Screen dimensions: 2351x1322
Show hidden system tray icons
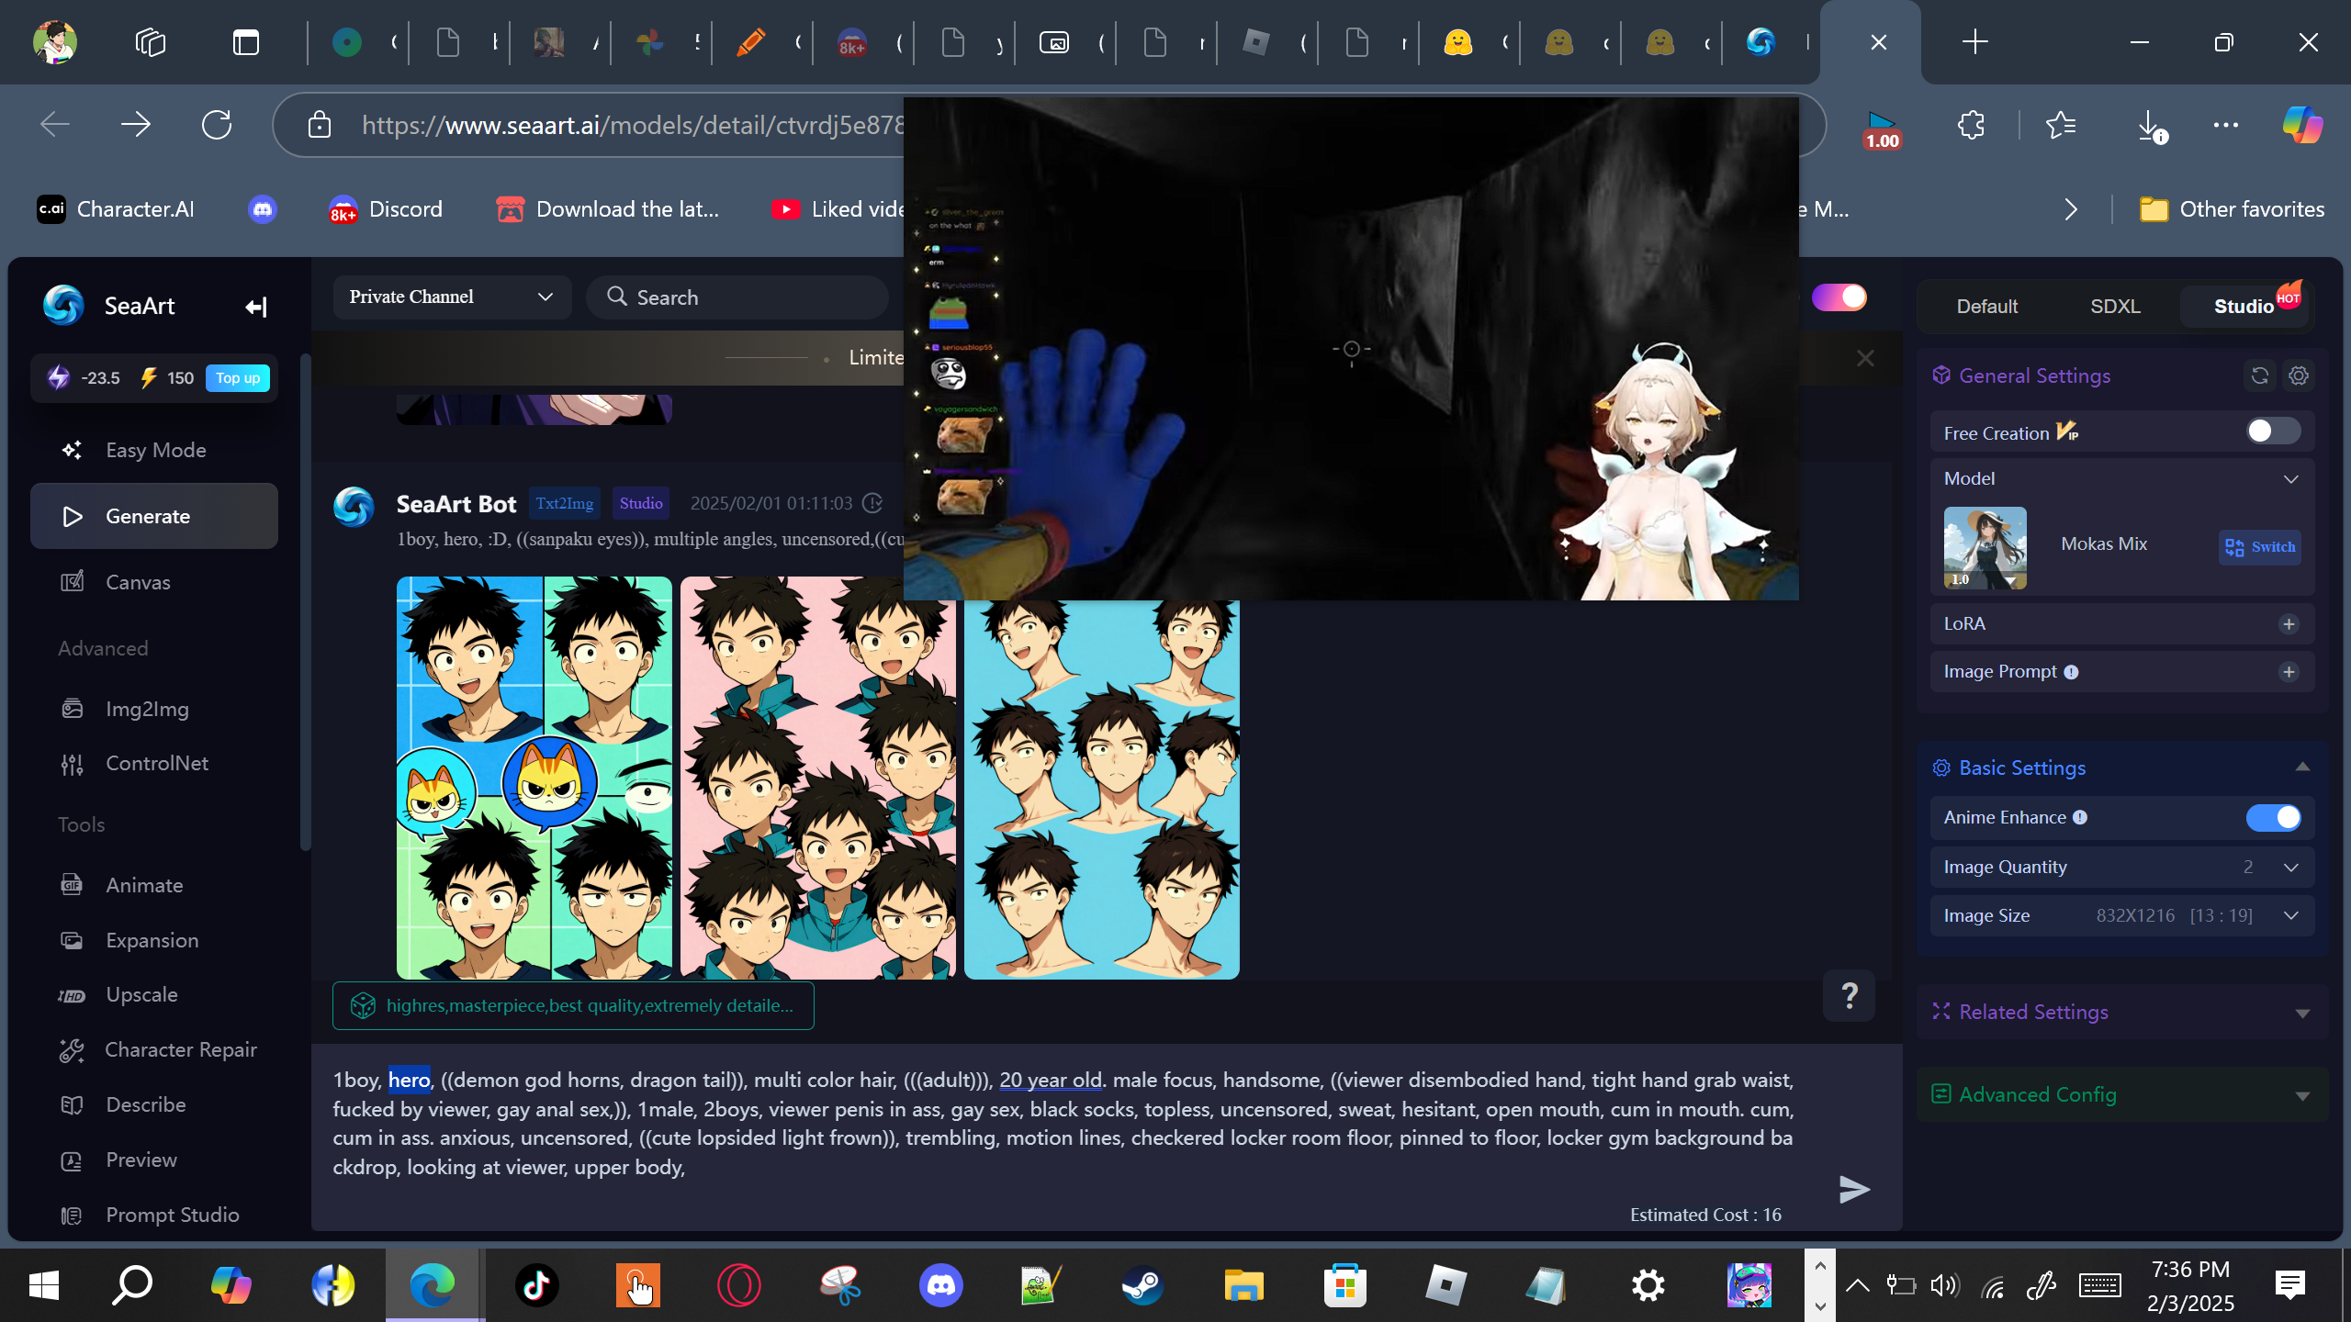[1857, 1285]
